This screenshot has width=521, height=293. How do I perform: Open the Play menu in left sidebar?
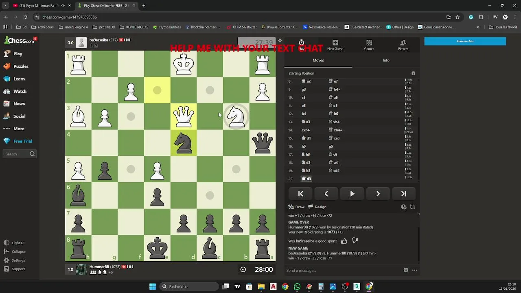[13, 54]
